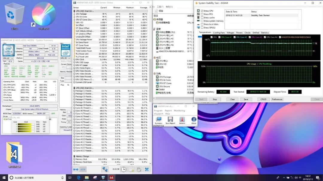This screenshot has width=323, height=181.
Task: Open the Monitoring menu in HWiNFO64
Action: pyautogui.click(x=179, y=111)
